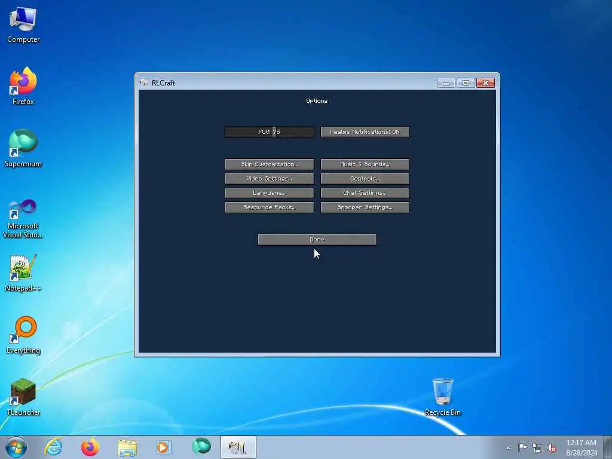The width and height of the screenshot is (612, 459).
Task: Open Video Settings menu
Action: [x=270, y=179]
